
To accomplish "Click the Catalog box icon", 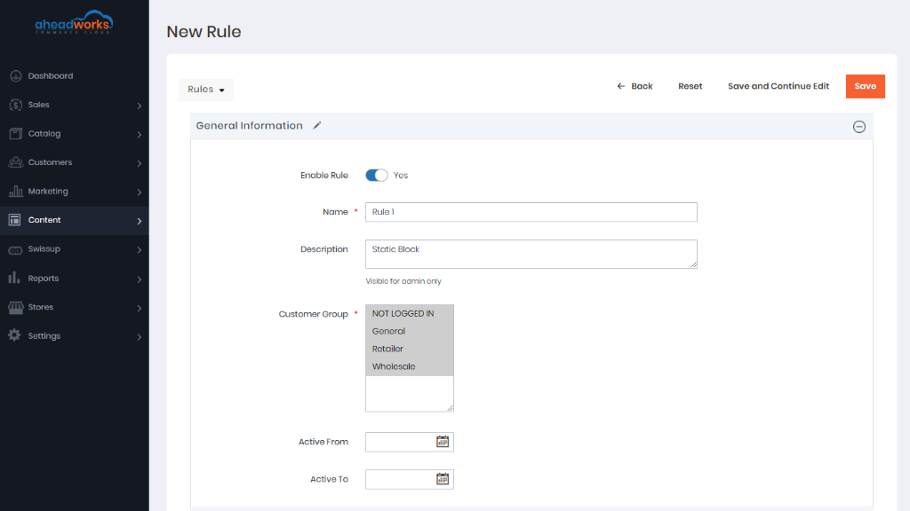I will [16, 133].
